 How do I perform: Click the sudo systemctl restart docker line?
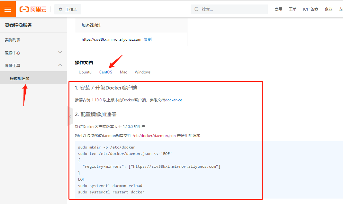[111, 192]
